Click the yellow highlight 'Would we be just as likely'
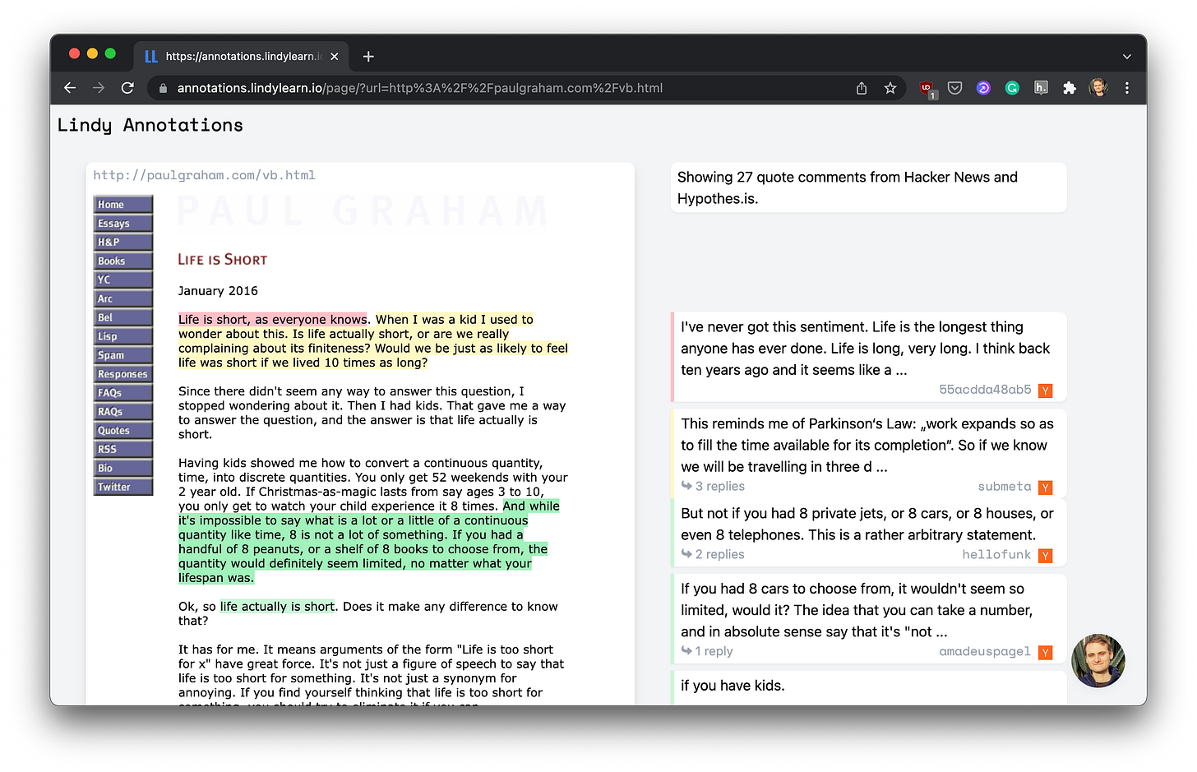1197x772 pixels. point(450,349)
